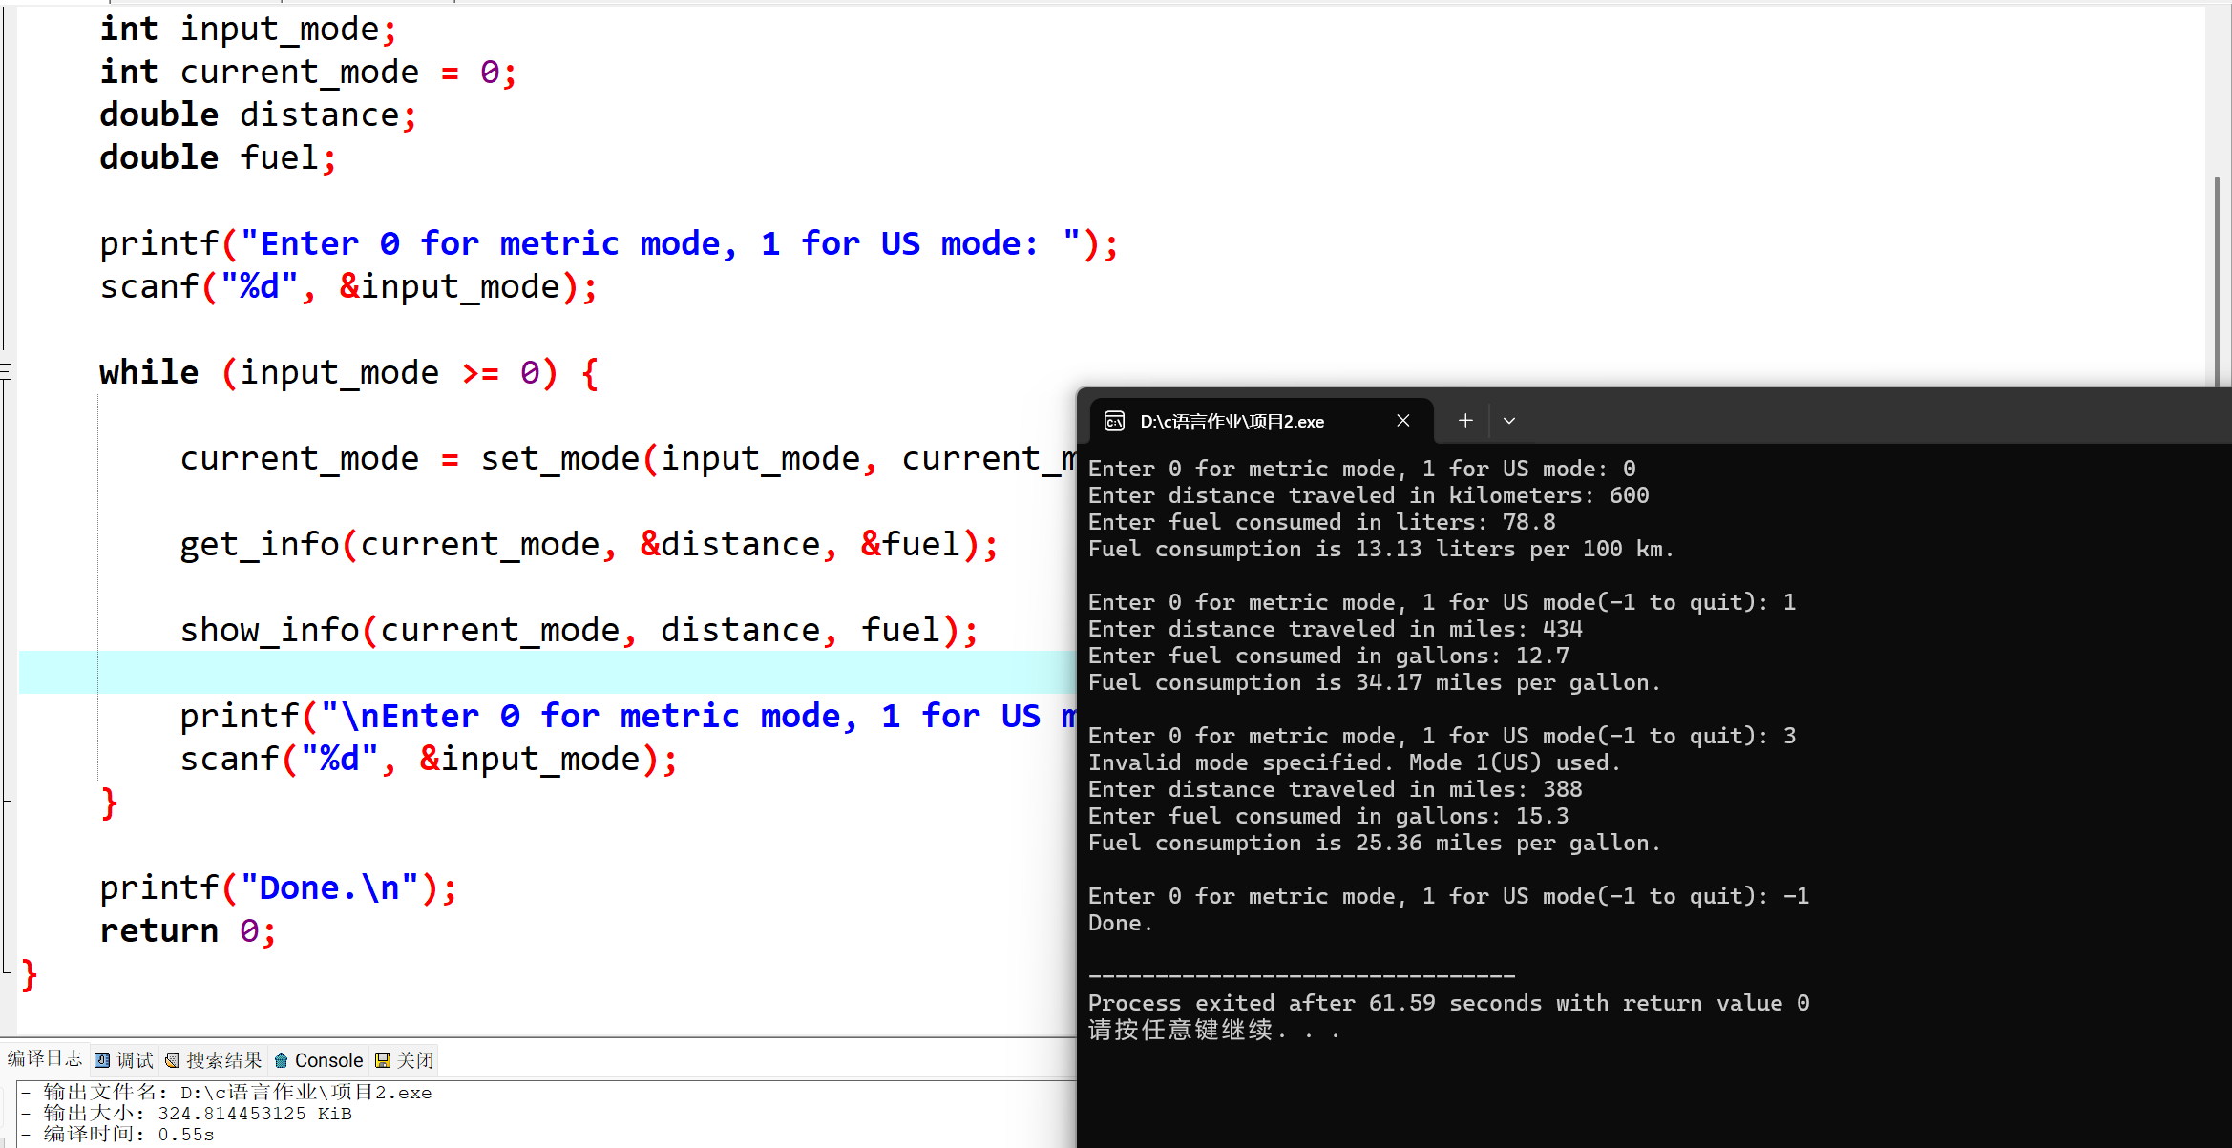Close the 项目2.exe terminal tab
This screenshot has height=1148, width=2232.
pos(1403,421)
